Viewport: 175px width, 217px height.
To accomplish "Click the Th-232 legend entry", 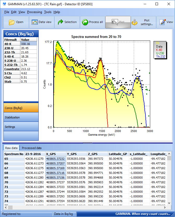I will coord(161,56).
